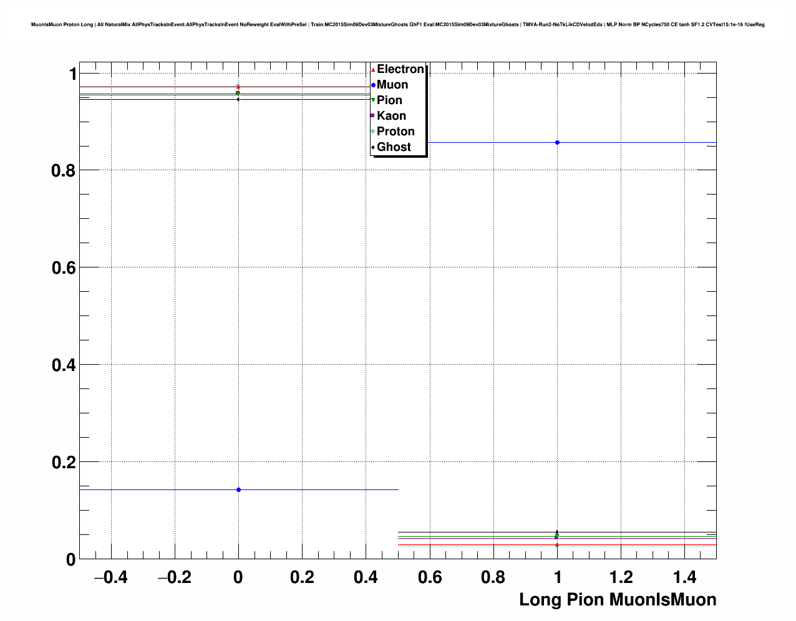
Task: Click the 'Ghost' legend label text
Action: [394, 147]
